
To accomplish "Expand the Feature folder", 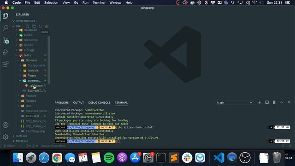I will [x=30, y=96].
